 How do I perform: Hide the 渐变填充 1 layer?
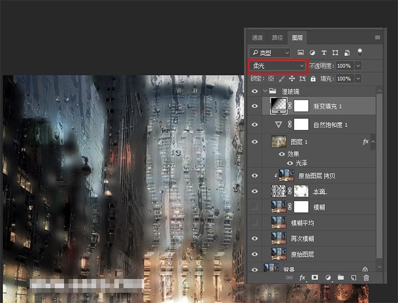[x=254, y=106]
